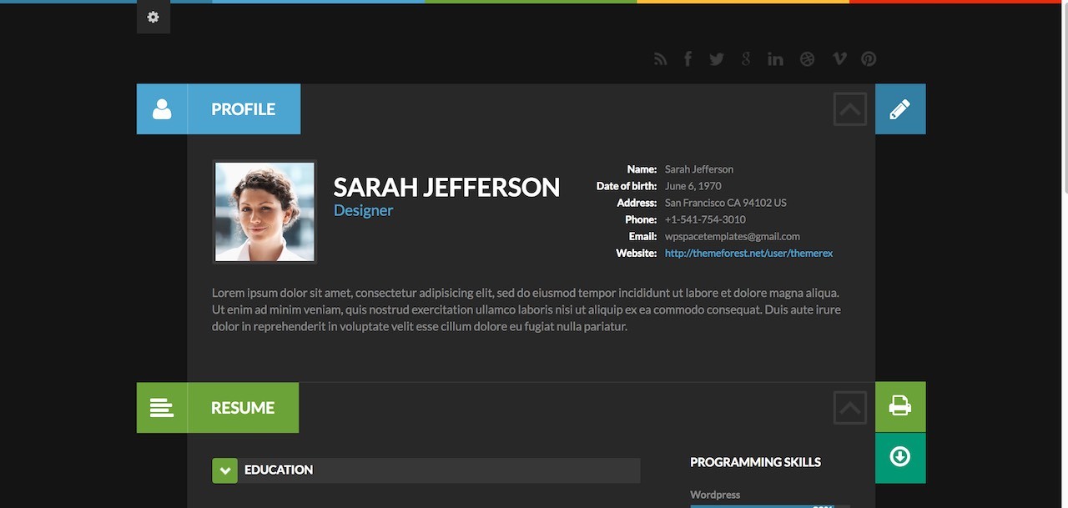
Task: Open the themeforest.net website link
Action: (748, 253)
